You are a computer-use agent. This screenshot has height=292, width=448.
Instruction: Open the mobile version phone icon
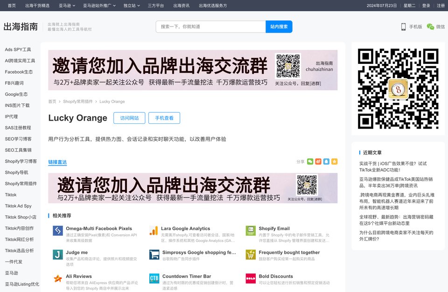(403, 27)
